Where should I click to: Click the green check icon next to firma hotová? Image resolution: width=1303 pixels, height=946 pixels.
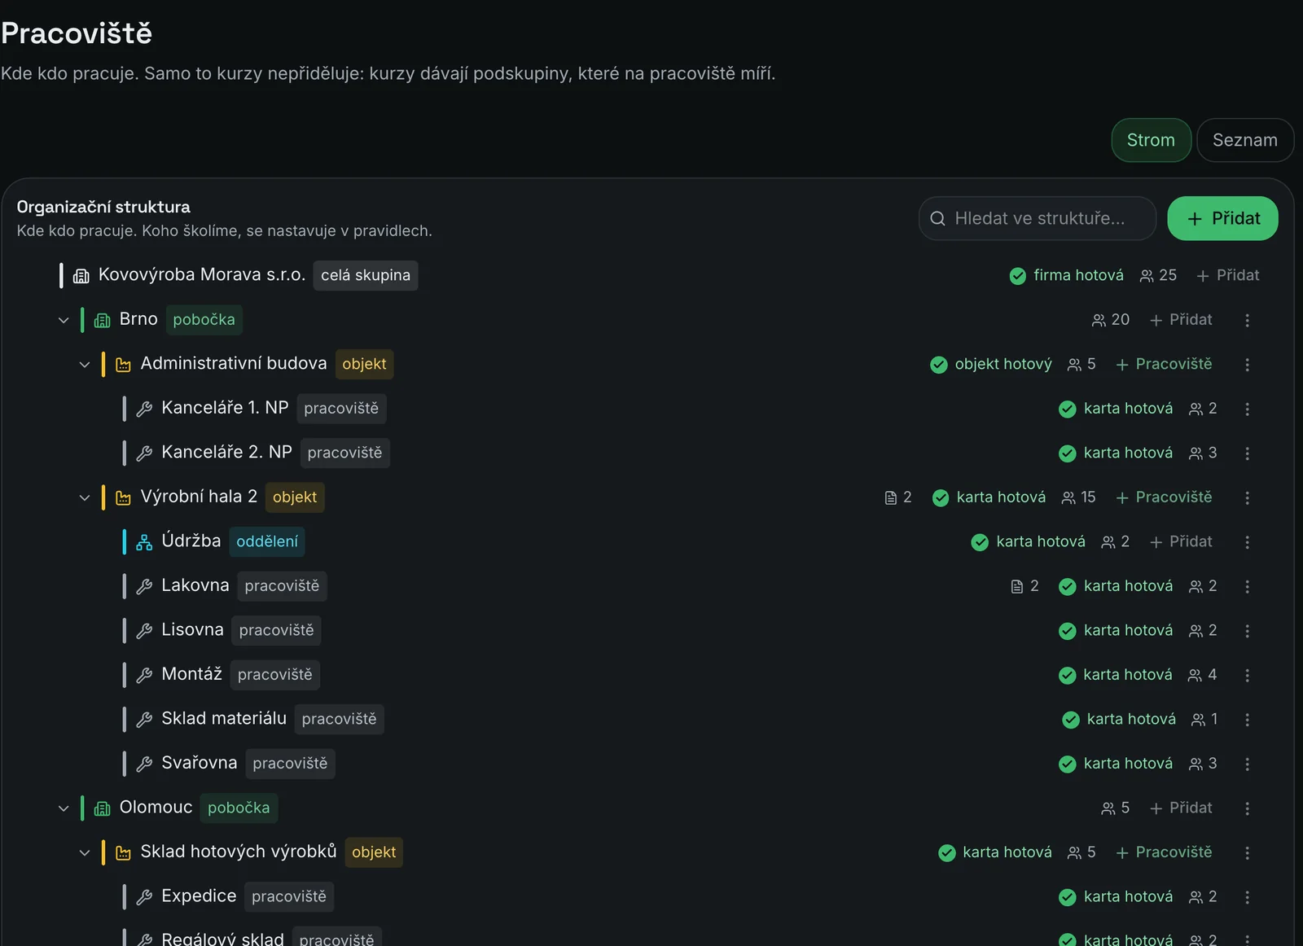point(1018,276)
